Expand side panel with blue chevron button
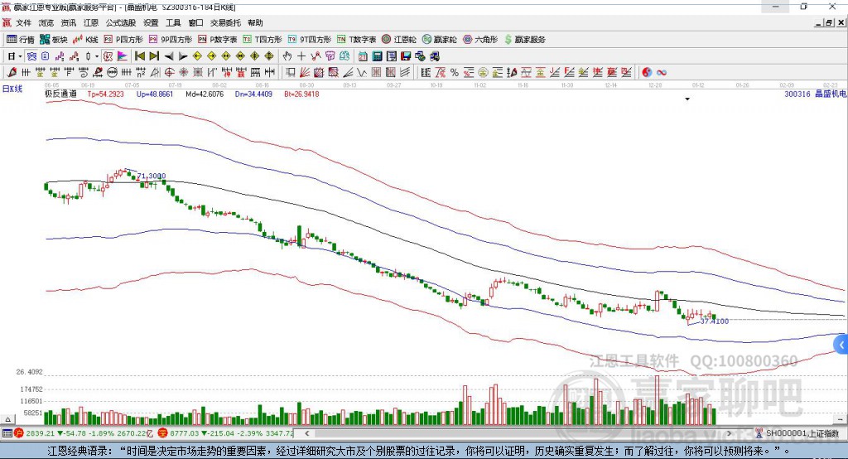Screen dimensions: 848x459 pyautogui.click(x=841, y=345)
